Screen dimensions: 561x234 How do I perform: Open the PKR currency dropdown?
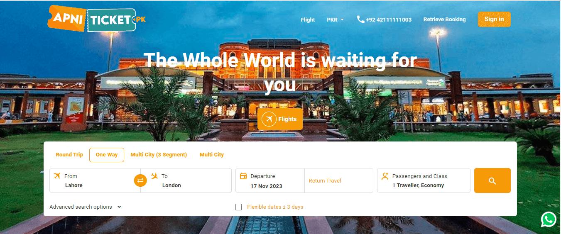(335, 19)
